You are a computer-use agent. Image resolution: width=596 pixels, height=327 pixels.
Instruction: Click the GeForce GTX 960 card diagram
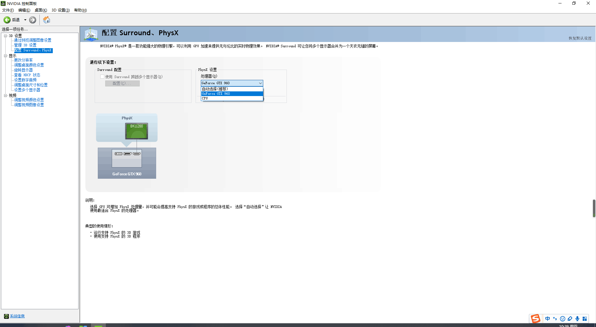pos(127,163)
